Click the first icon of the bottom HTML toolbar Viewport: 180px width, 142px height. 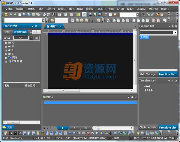[x=6, y=133]
